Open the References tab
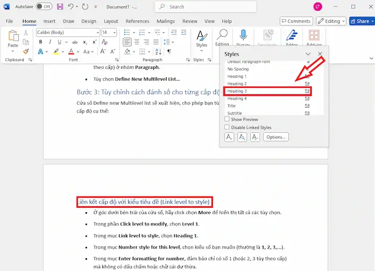 click(137, 21)
